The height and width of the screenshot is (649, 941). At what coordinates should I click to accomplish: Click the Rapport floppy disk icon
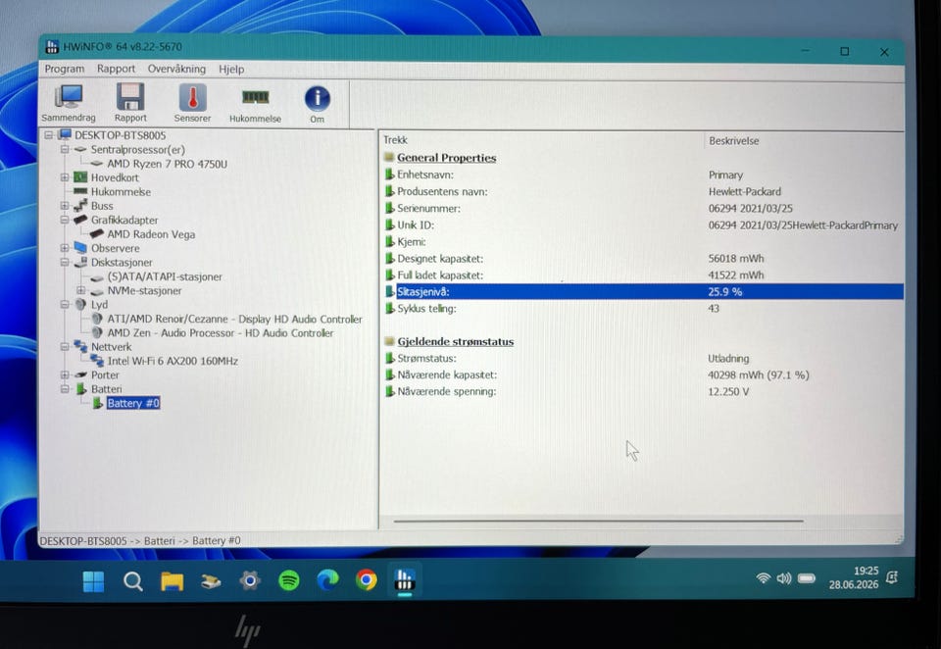[x=130, y=103]
